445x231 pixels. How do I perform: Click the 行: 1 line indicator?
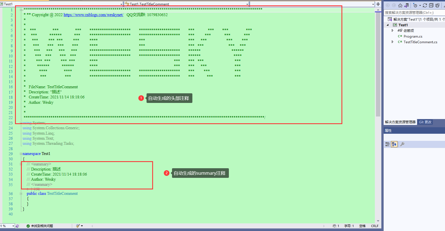click(336, 226)
